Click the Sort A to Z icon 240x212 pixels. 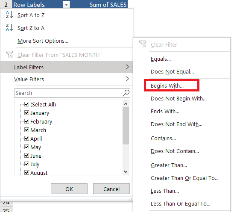pos(9,15)
